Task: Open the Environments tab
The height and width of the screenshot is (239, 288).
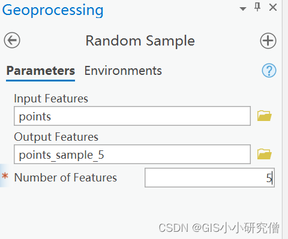Action: 123,71
